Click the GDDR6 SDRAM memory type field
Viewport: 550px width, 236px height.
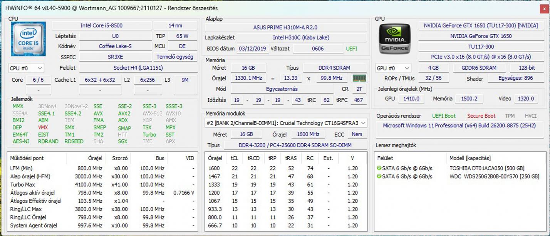tap(480, 68)
